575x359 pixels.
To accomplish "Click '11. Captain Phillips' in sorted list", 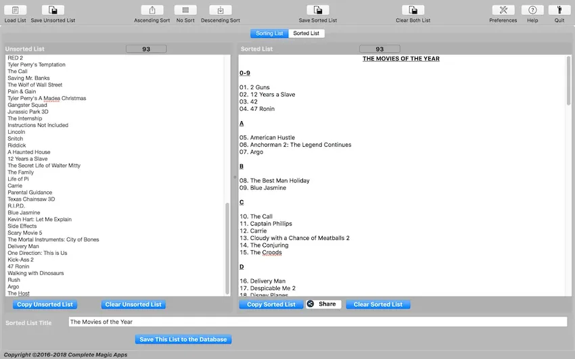I will pos(266,224).
